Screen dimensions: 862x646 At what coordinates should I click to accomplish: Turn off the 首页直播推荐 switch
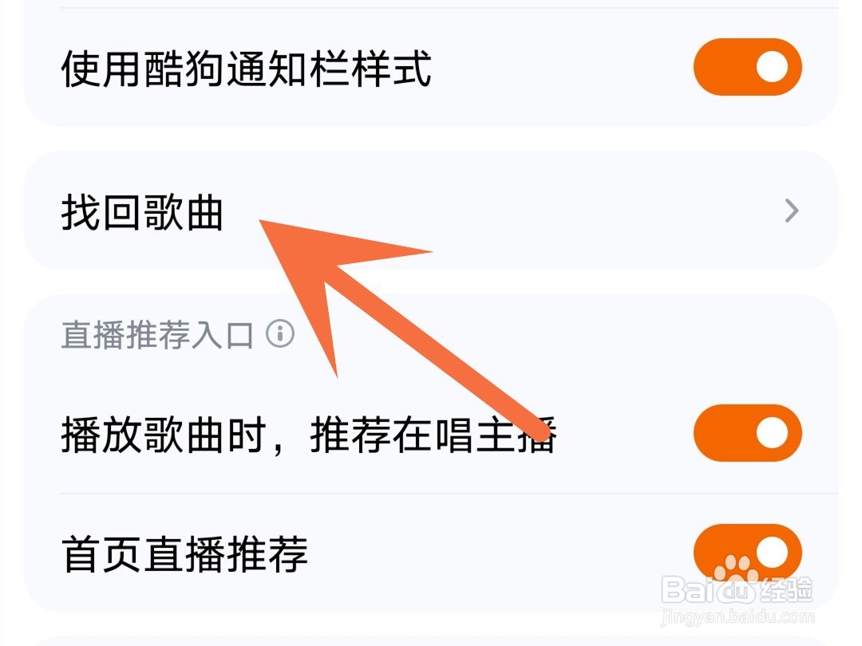pos(748,553)
